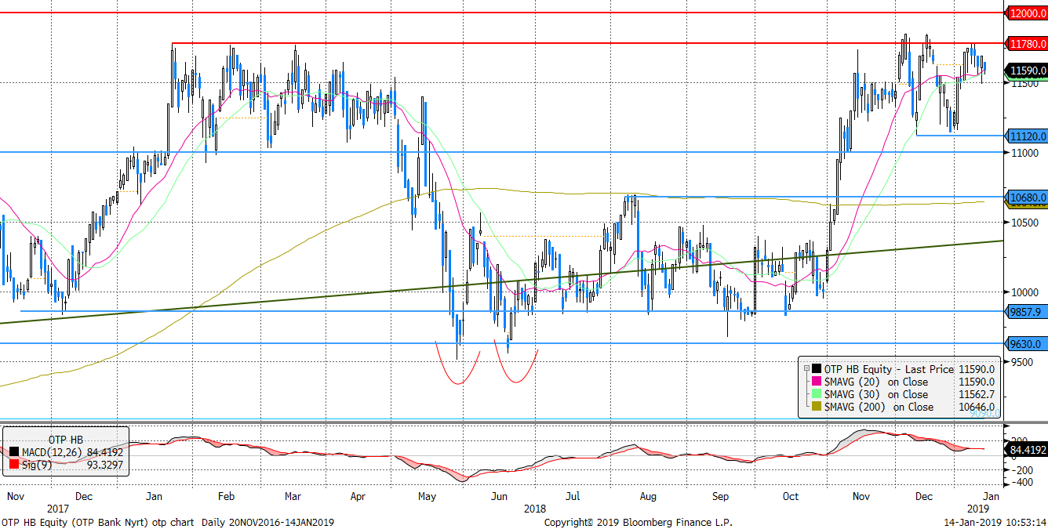Click the magenta SMAVG (20) swatch

[817, 382]
